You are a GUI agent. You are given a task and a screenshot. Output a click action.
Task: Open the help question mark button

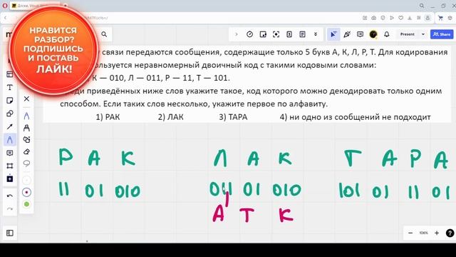click(450, 233)
